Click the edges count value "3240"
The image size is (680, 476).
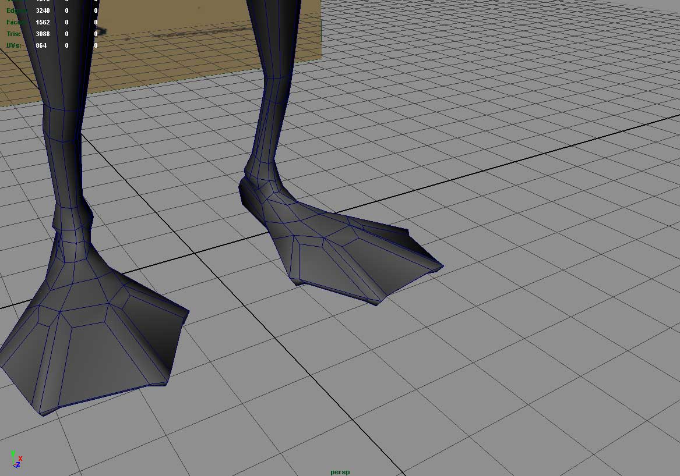pos(43,10)
